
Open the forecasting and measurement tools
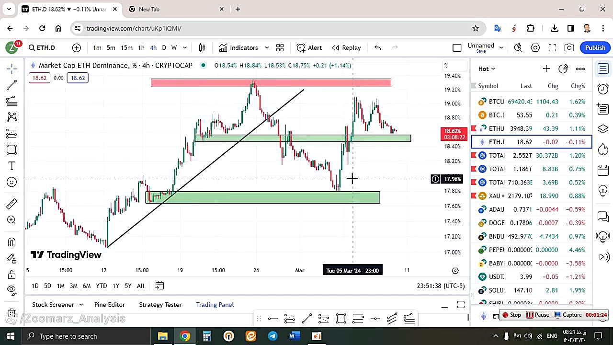point(12,133)
